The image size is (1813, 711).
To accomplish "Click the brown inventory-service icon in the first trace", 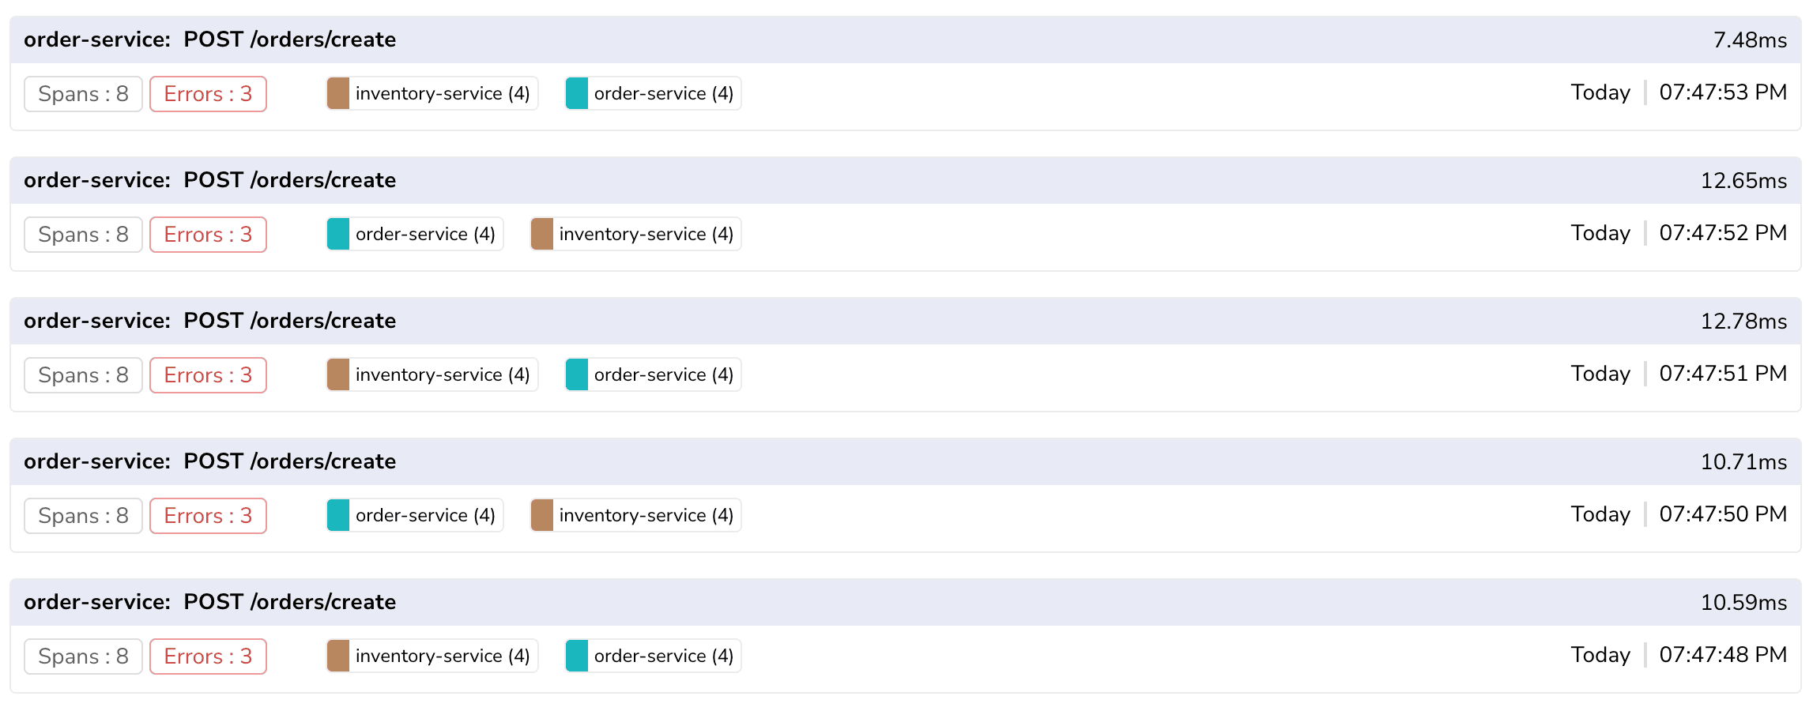I will tap(338, 93).
